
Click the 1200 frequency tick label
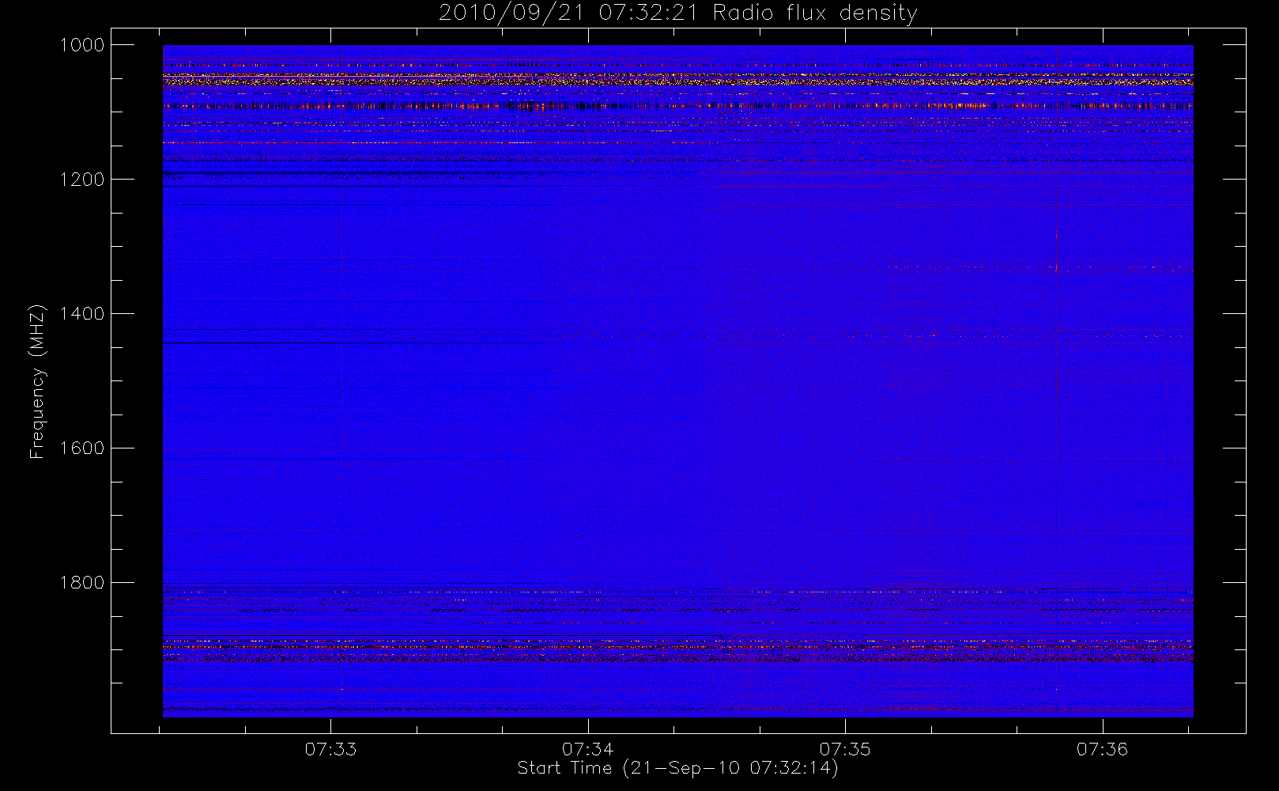coord(82,180)
